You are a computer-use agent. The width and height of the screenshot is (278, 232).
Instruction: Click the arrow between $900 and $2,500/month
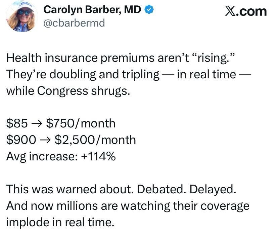pyautogui.click(x=43, y=140)
